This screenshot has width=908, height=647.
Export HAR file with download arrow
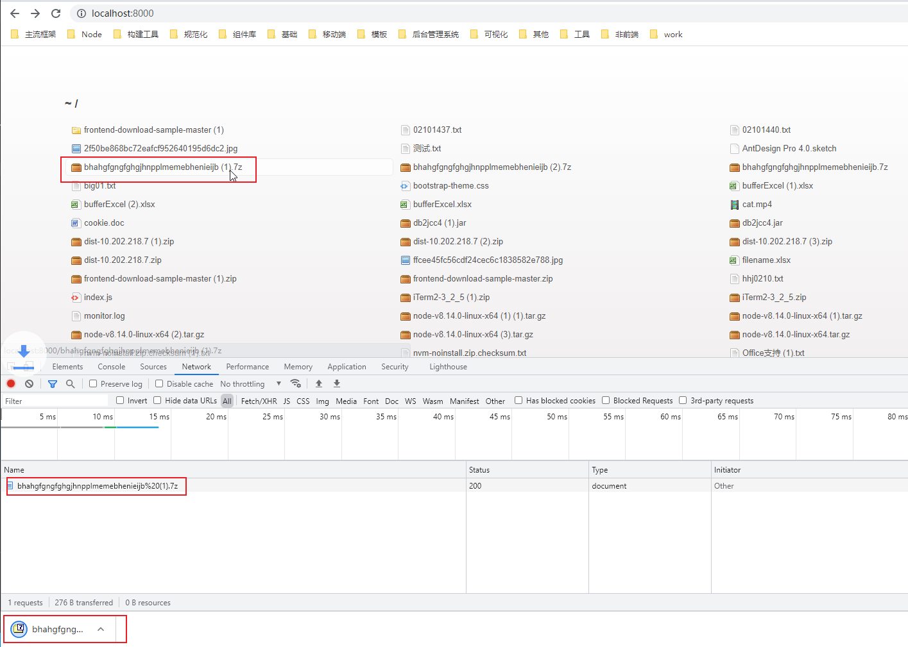pyautogui.click(x=337, y=383)
